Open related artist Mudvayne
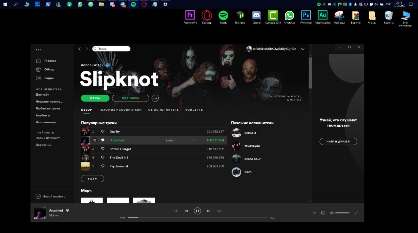This screenshot has height=233, width=418. [252, 146]
